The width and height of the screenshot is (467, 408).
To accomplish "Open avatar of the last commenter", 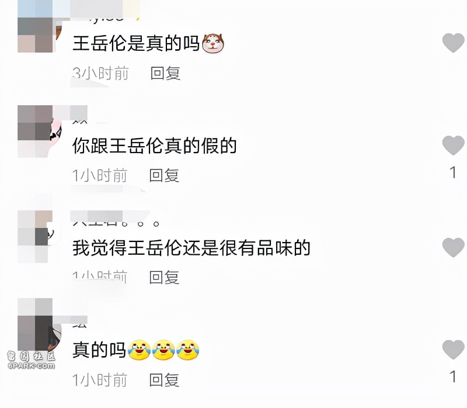I will click(39, 324).
